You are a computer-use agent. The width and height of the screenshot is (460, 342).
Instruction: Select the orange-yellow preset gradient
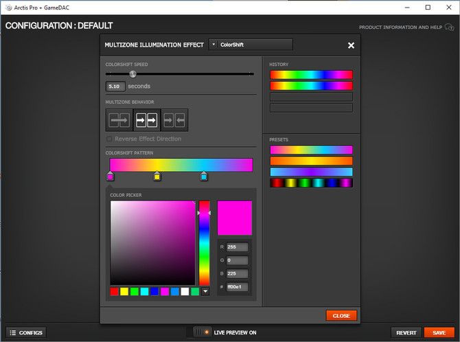(311, 161)
